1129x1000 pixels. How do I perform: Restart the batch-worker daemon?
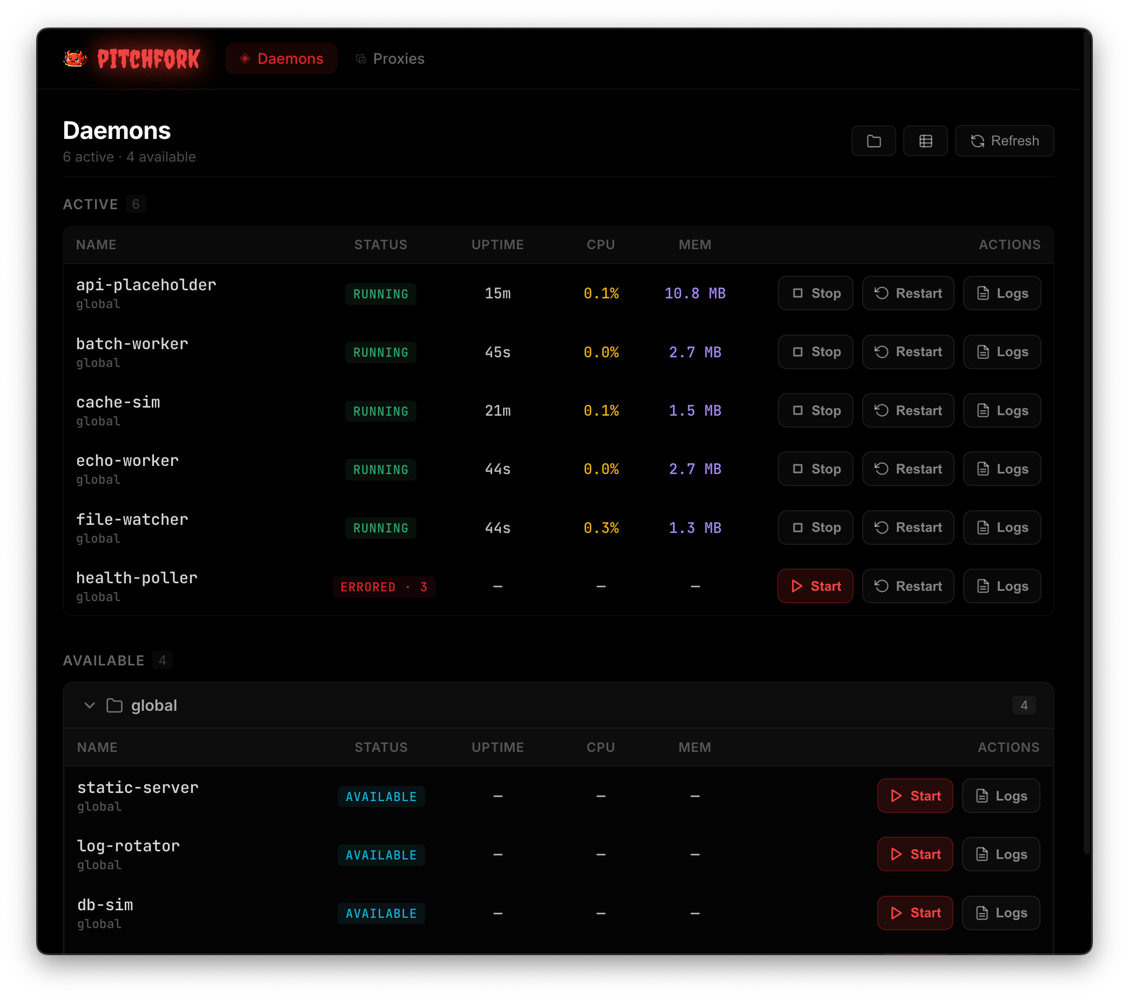tap(908, 351)
